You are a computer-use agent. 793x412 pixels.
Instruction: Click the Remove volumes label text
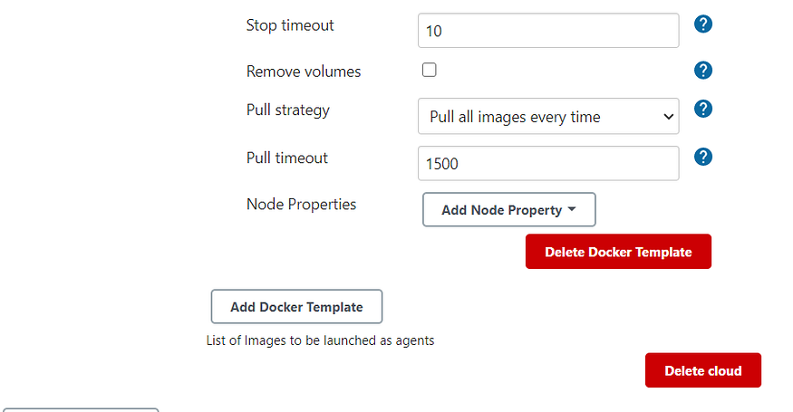coord(304,72)
